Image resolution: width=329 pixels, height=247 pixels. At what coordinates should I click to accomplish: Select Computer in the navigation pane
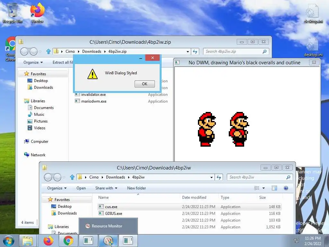pyautogui.click(x=36, y=142)
